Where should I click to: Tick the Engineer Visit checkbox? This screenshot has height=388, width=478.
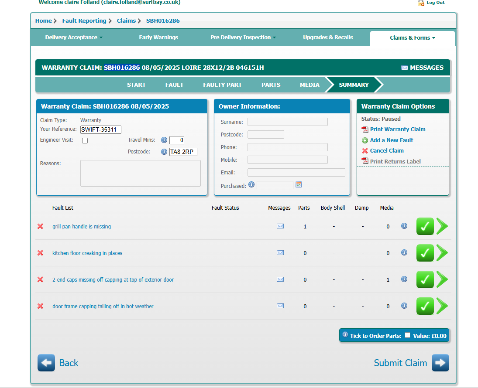85,140
